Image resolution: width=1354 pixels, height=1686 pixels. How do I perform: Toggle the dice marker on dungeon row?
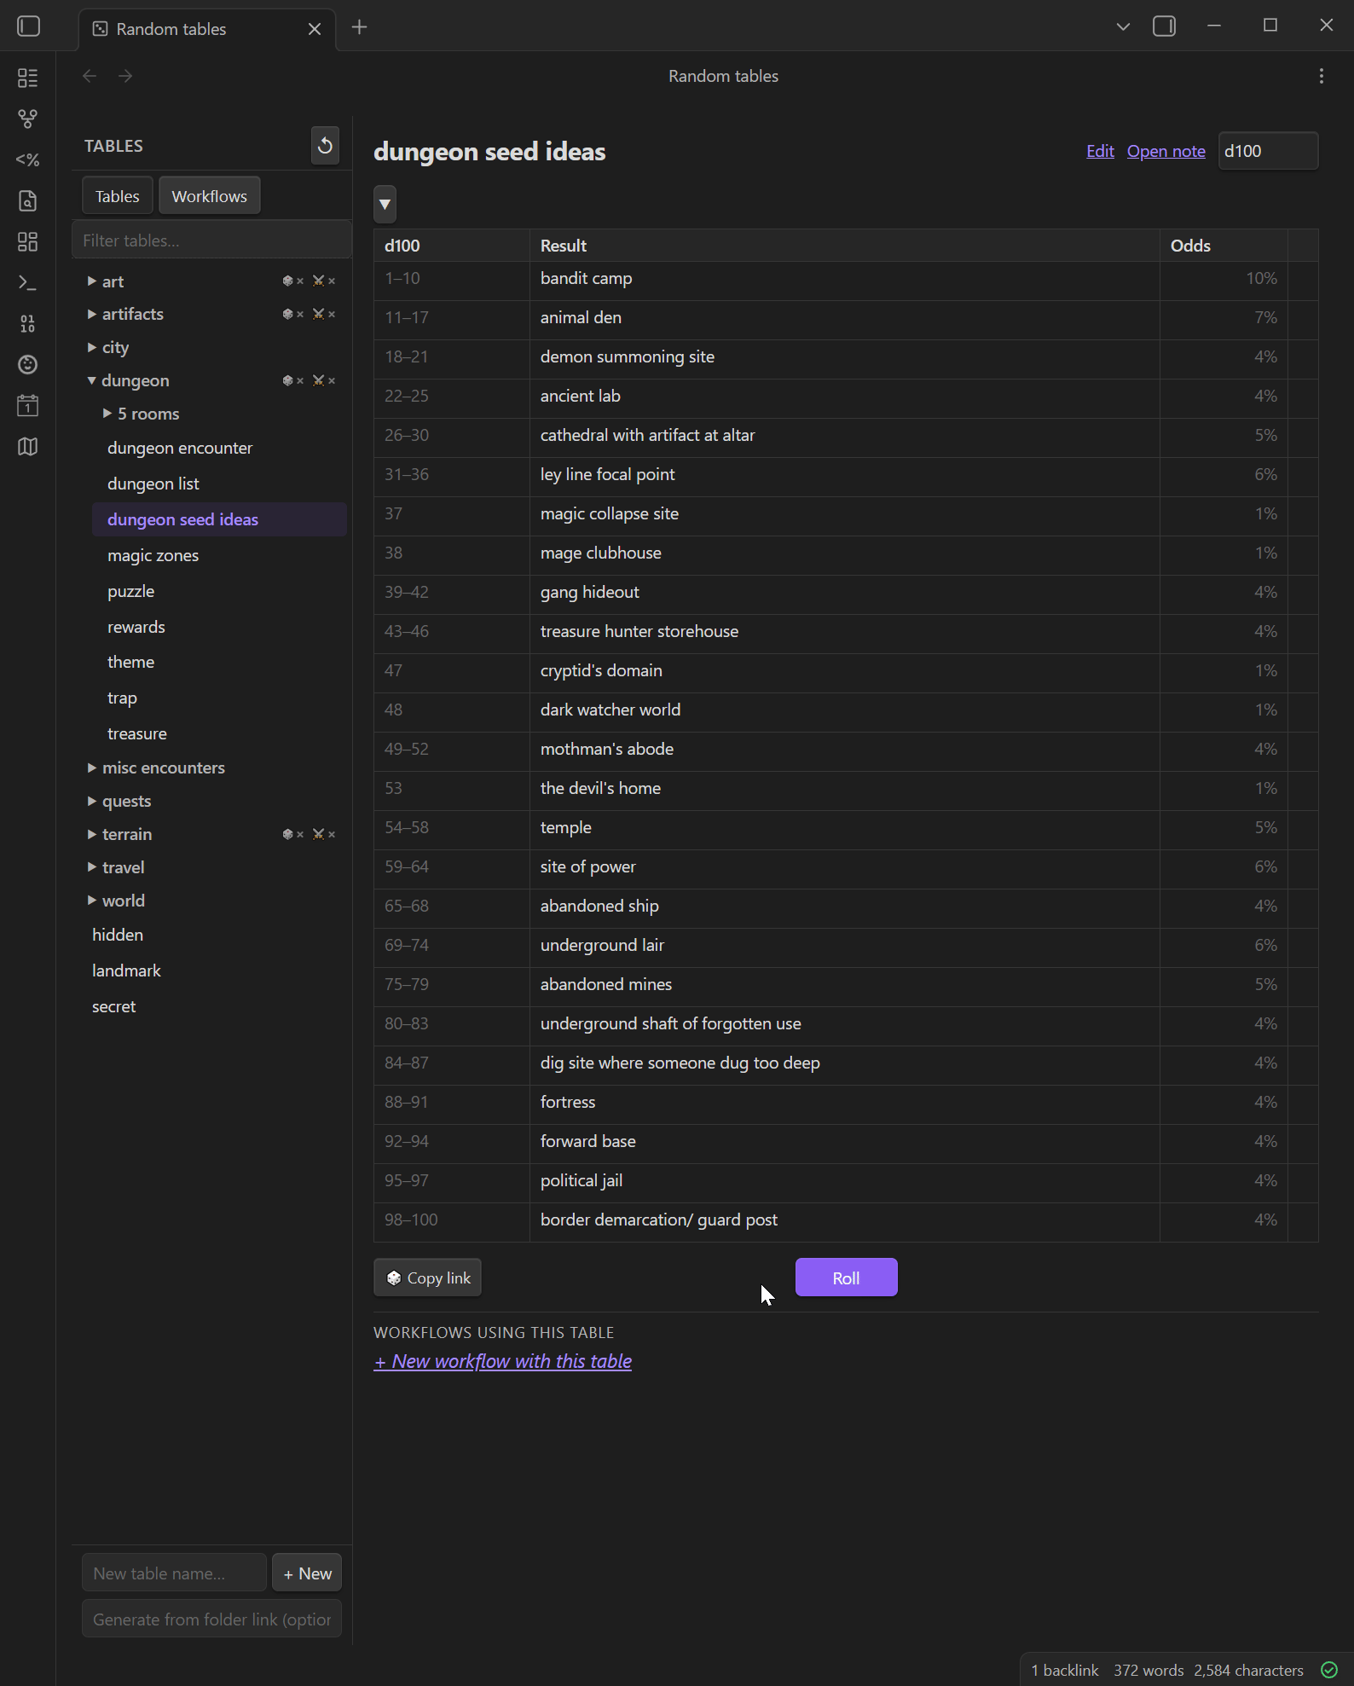click(292, 380)
